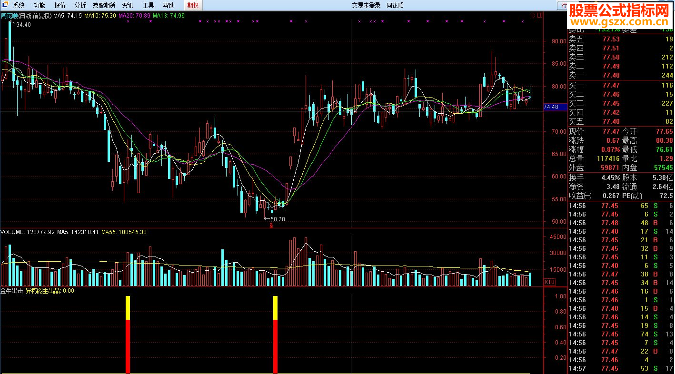
Task: Click the red S signal marker below 50.70
Action: click(271, 226)
